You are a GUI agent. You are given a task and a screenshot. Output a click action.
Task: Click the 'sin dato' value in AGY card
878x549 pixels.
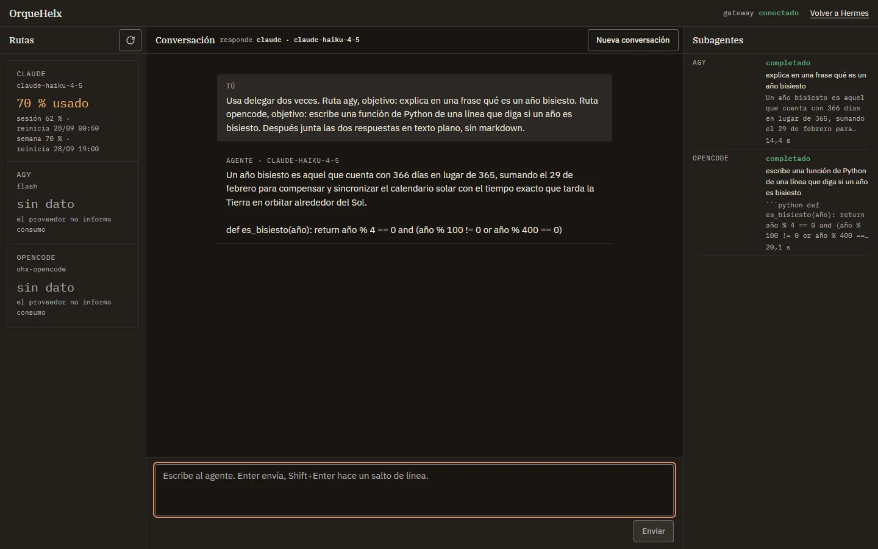[46, 204]
